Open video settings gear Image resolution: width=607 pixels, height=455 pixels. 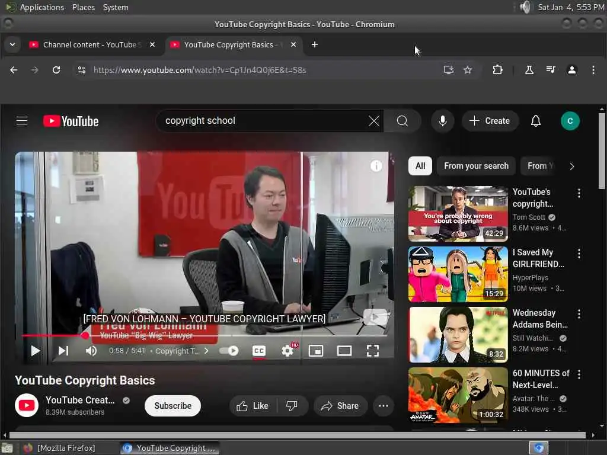[287, 351]
